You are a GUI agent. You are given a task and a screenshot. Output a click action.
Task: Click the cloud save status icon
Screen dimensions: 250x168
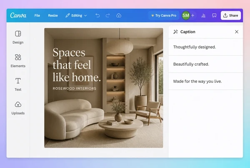click(x=119, y=15)
